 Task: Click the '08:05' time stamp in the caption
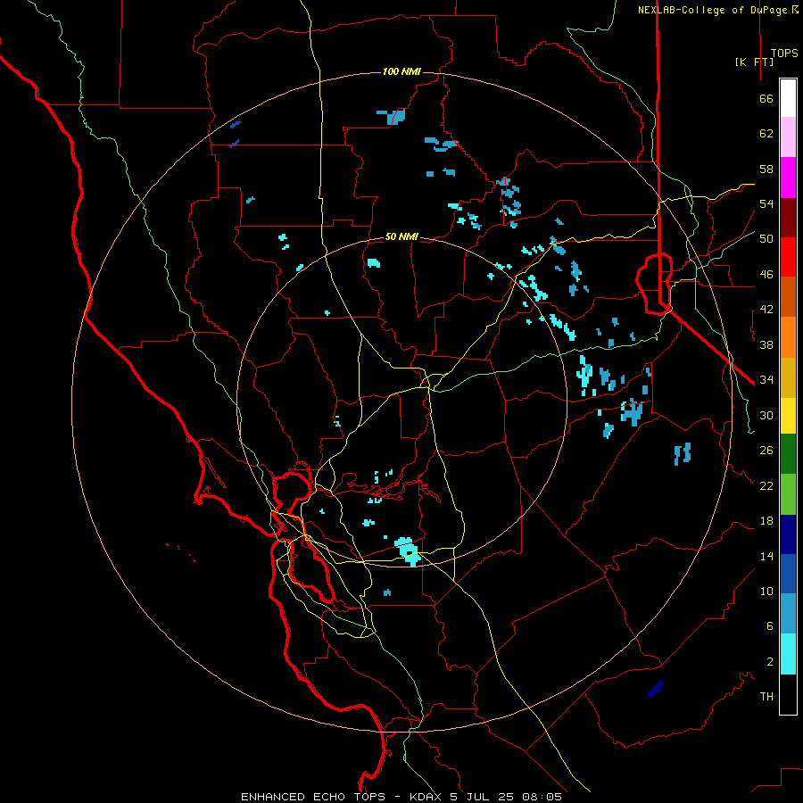[542, 797]
